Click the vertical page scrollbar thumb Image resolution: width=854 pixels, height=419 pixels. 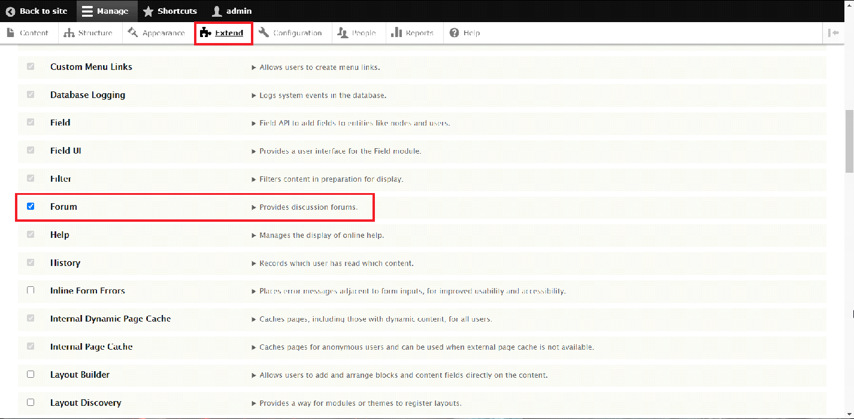pyautogui.click(x=849, y=140)
